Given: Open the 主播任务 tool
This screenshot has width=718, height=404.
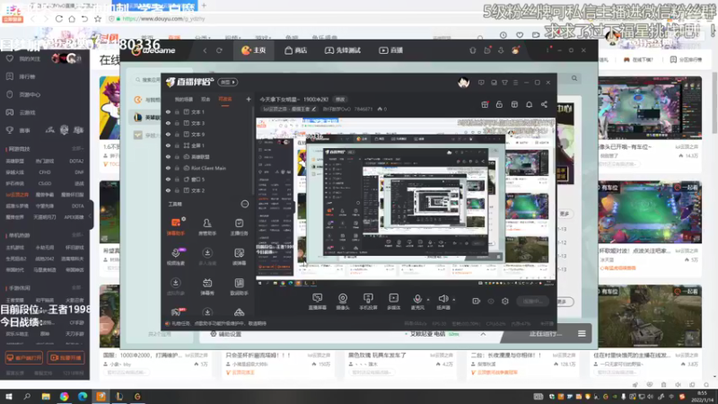Looking at the screenshot, I should coord(239,227).
